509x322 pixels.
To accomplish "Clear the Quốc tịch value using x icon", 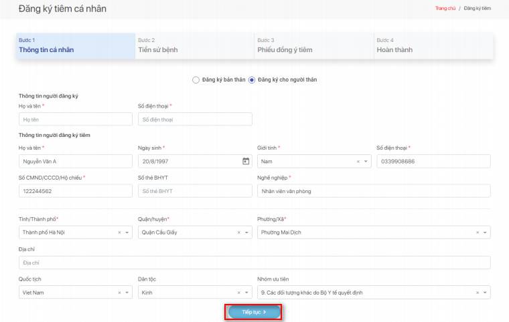I will [119, 293].
